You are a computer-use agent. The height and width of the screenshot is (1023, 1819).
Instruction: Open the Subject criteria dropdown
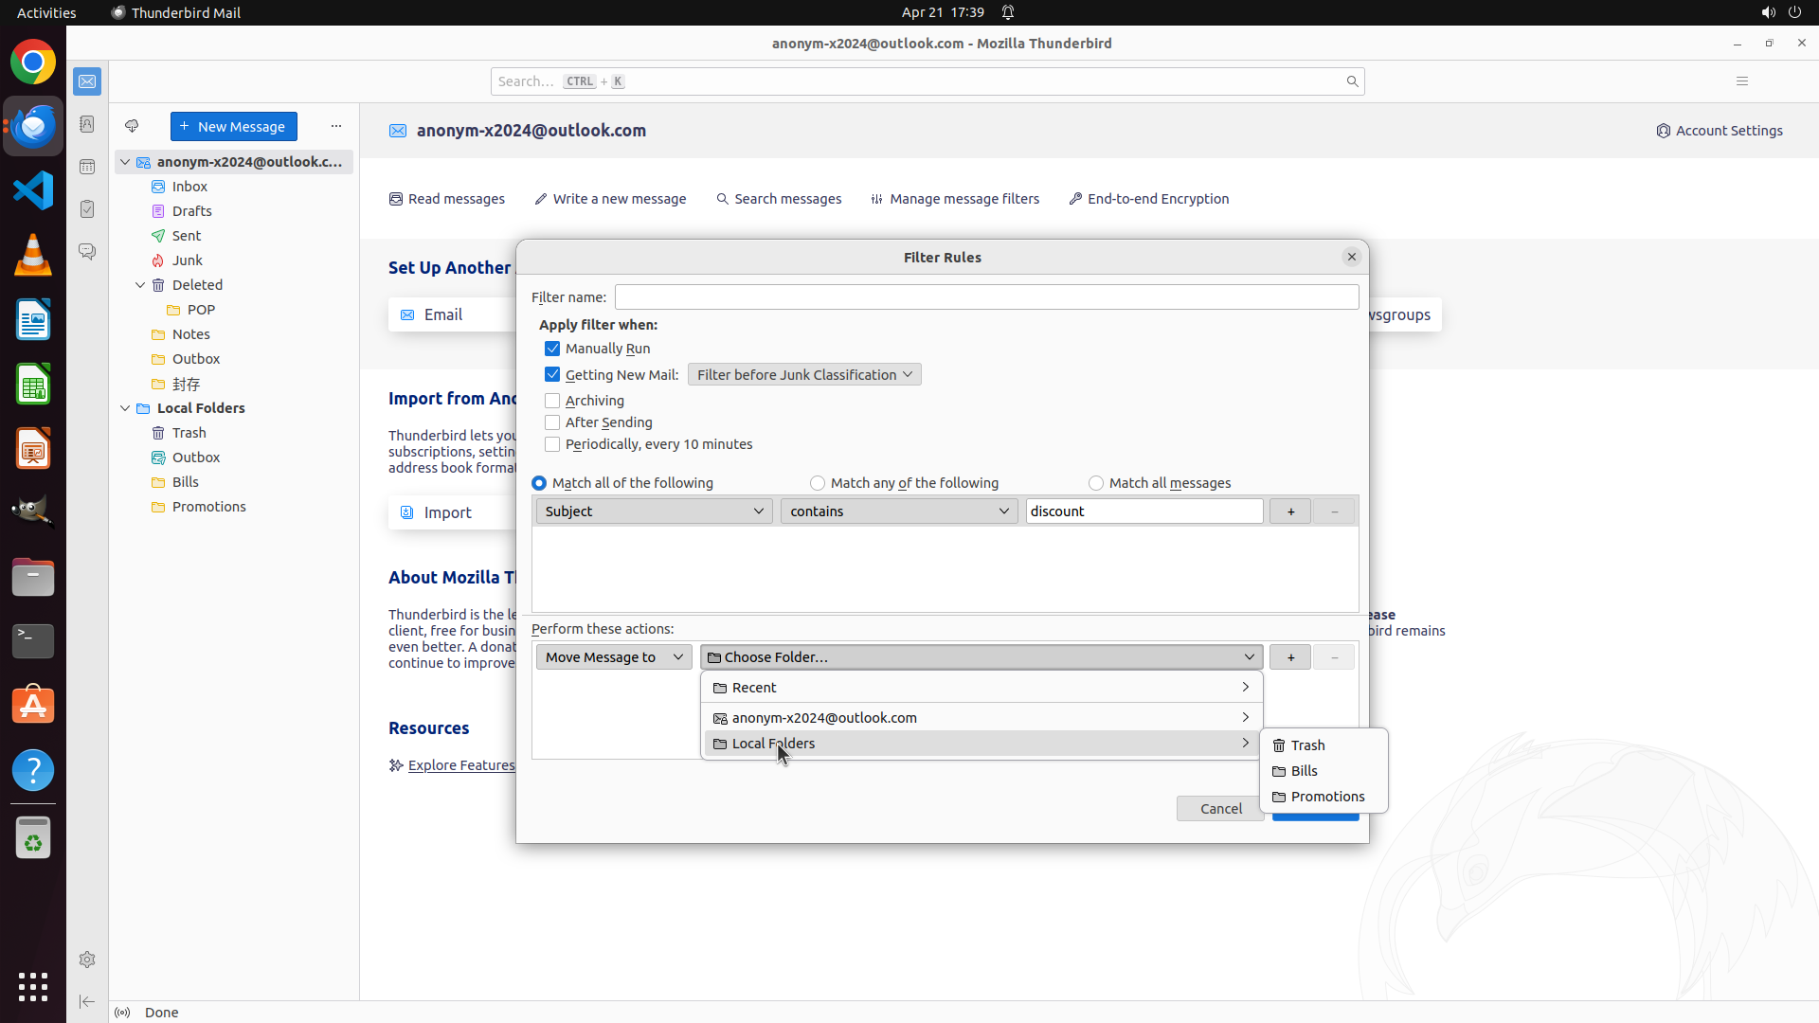(x=654, y=511)
